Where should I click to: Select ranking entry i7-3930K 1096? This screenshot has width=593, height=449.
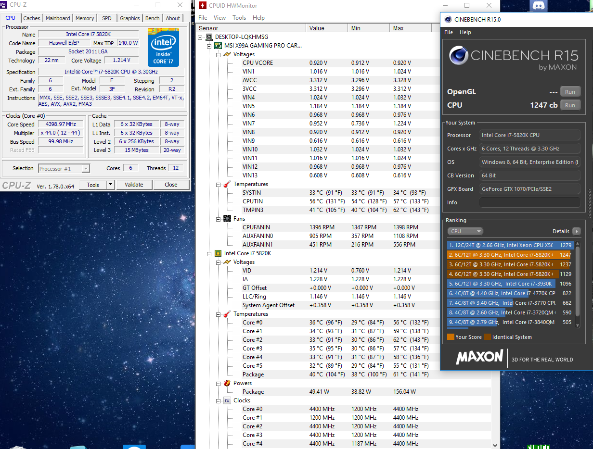coord(510,284)
